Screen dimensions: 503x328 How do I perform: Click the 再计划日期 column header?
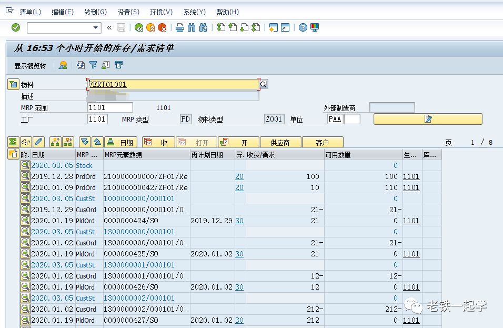213,155
